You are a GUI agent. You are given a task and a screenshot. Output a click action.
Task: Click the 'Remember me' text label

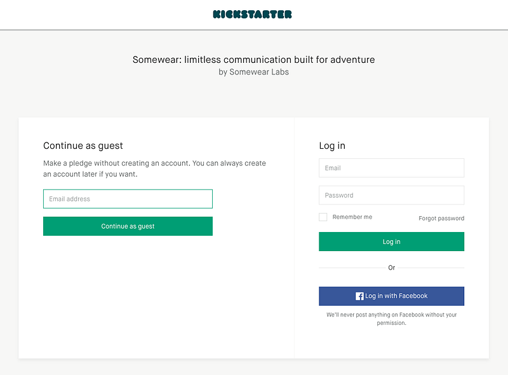(352, 217)
